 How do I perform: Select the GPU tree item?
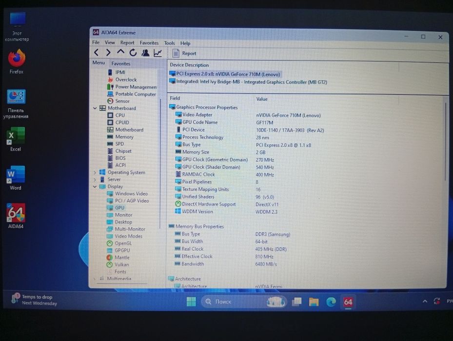pos(116,208)
